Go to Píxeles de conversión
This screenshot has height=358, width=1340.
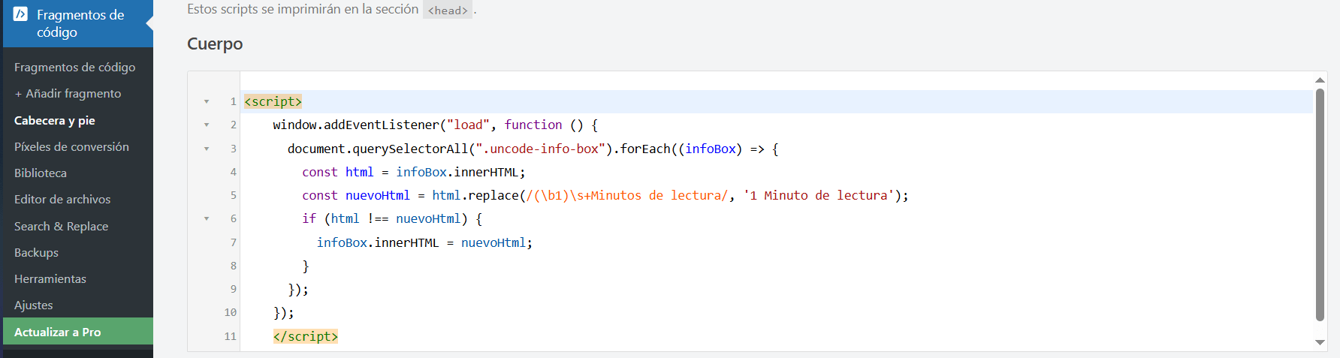[71, 146]
